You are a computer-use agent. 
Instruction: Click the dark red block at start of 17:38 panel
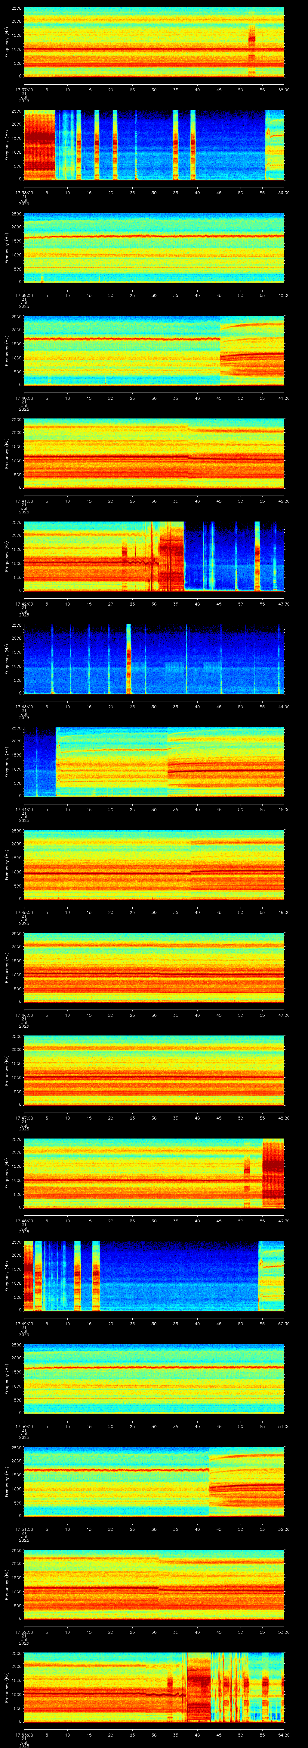pos(39,145)
